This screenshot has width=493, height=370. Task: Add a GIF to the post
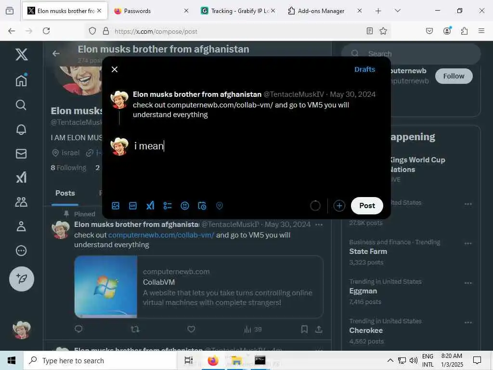[133, 206]
